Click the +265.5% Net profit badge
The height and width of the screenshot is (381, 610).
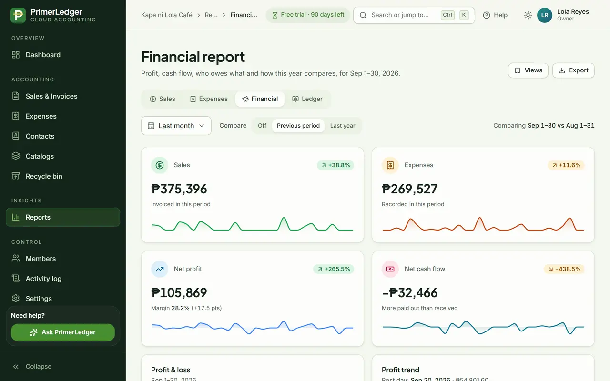tap(334, 269)
